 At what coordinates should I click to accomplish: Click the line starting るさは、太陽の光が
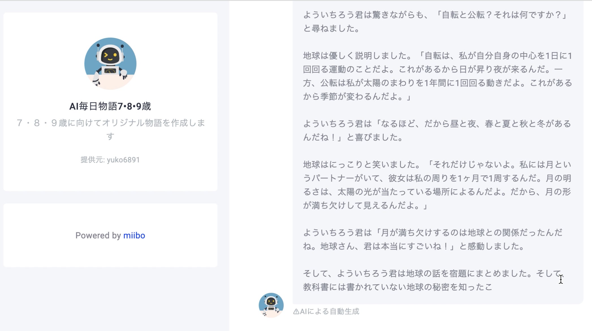pos(437,192)
